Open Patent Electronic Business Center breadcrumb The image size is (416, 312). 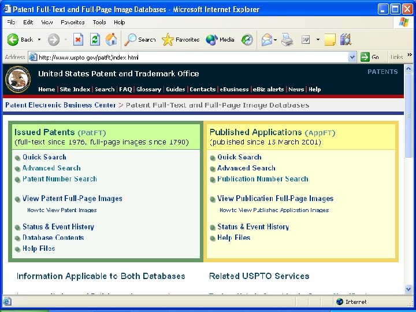[61, 105]
